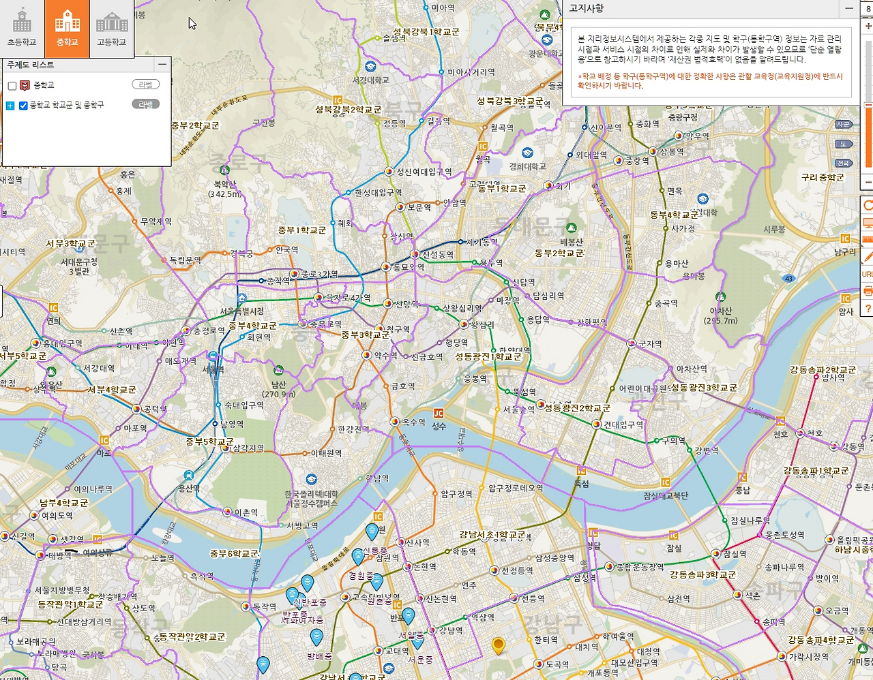Set zoom to the 전국 level tag
This screenshot has height=680, width=873.
point(844,163)
